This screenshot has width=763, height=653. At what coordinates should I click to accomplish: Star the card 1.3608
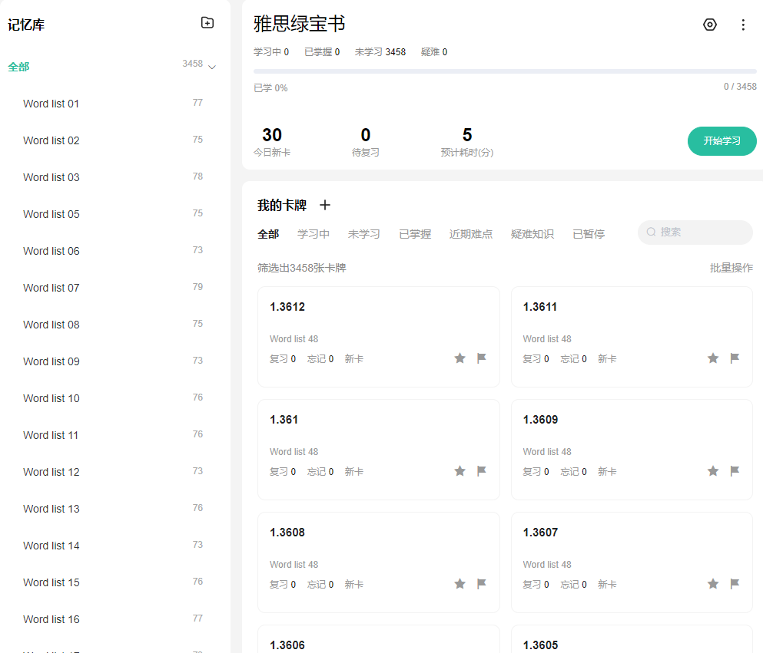pos(459,584)
